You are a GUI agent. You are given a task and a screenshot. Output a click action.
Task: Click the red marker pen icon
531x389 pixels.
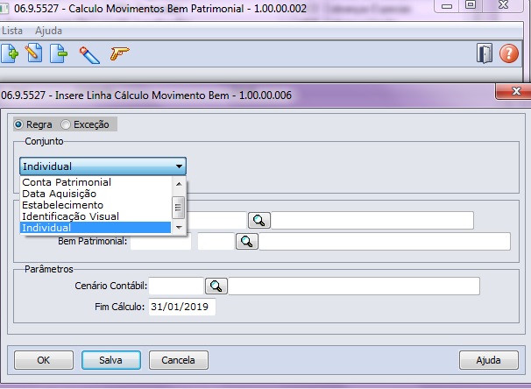89,55
